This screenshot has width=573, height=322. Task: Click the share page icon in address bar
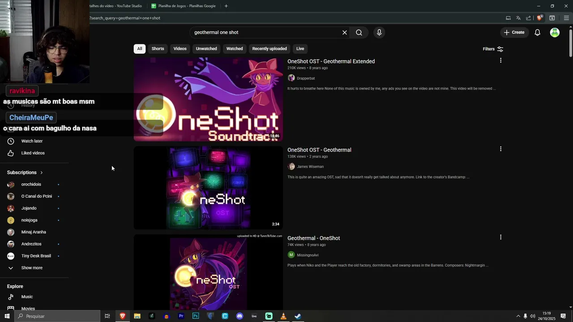(x=528, y=18)
